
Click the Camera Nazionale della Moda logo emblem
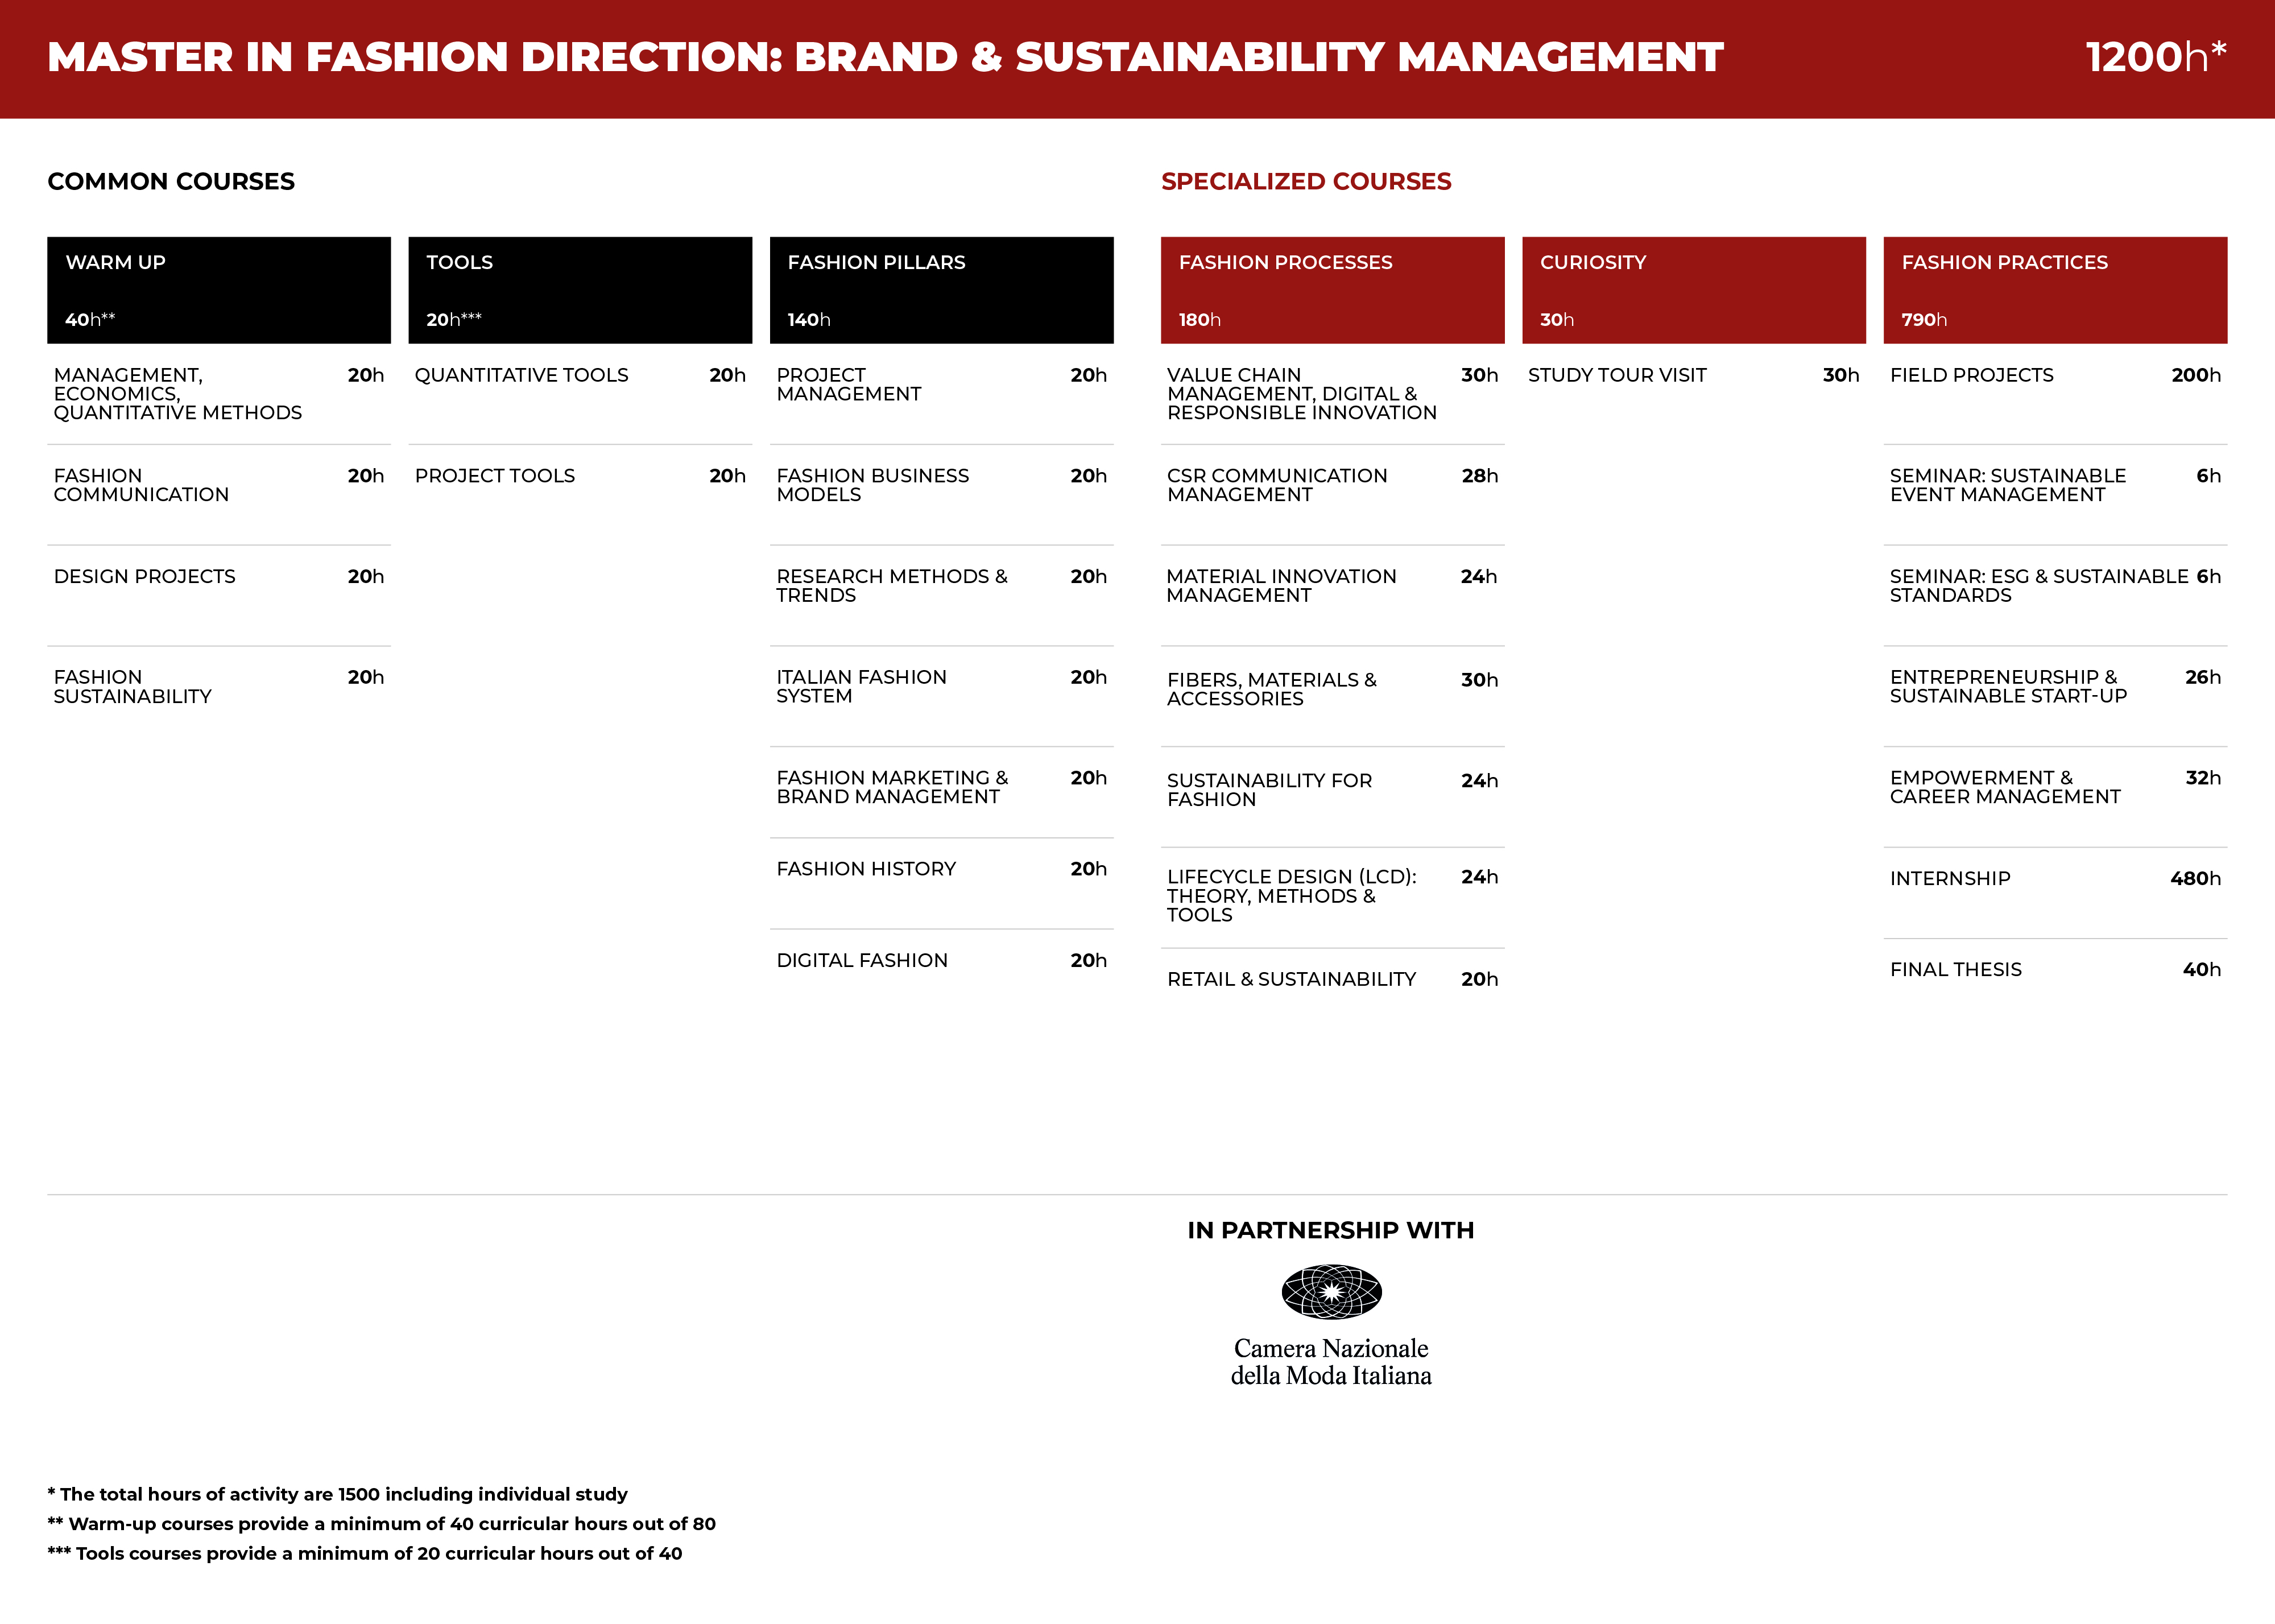coord(1331,1292)
